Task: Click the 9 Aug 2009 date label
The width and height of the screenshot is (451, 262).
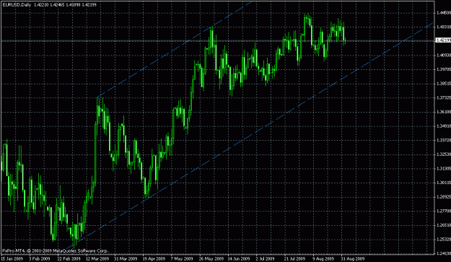Action: (323, 259)
